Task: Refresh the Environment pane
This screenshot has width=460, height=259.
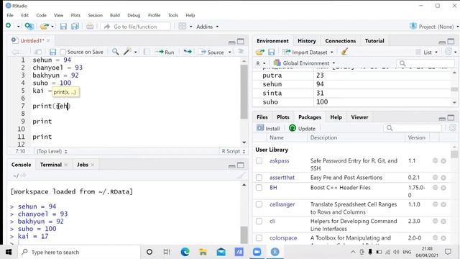Action: pos(448,52)
